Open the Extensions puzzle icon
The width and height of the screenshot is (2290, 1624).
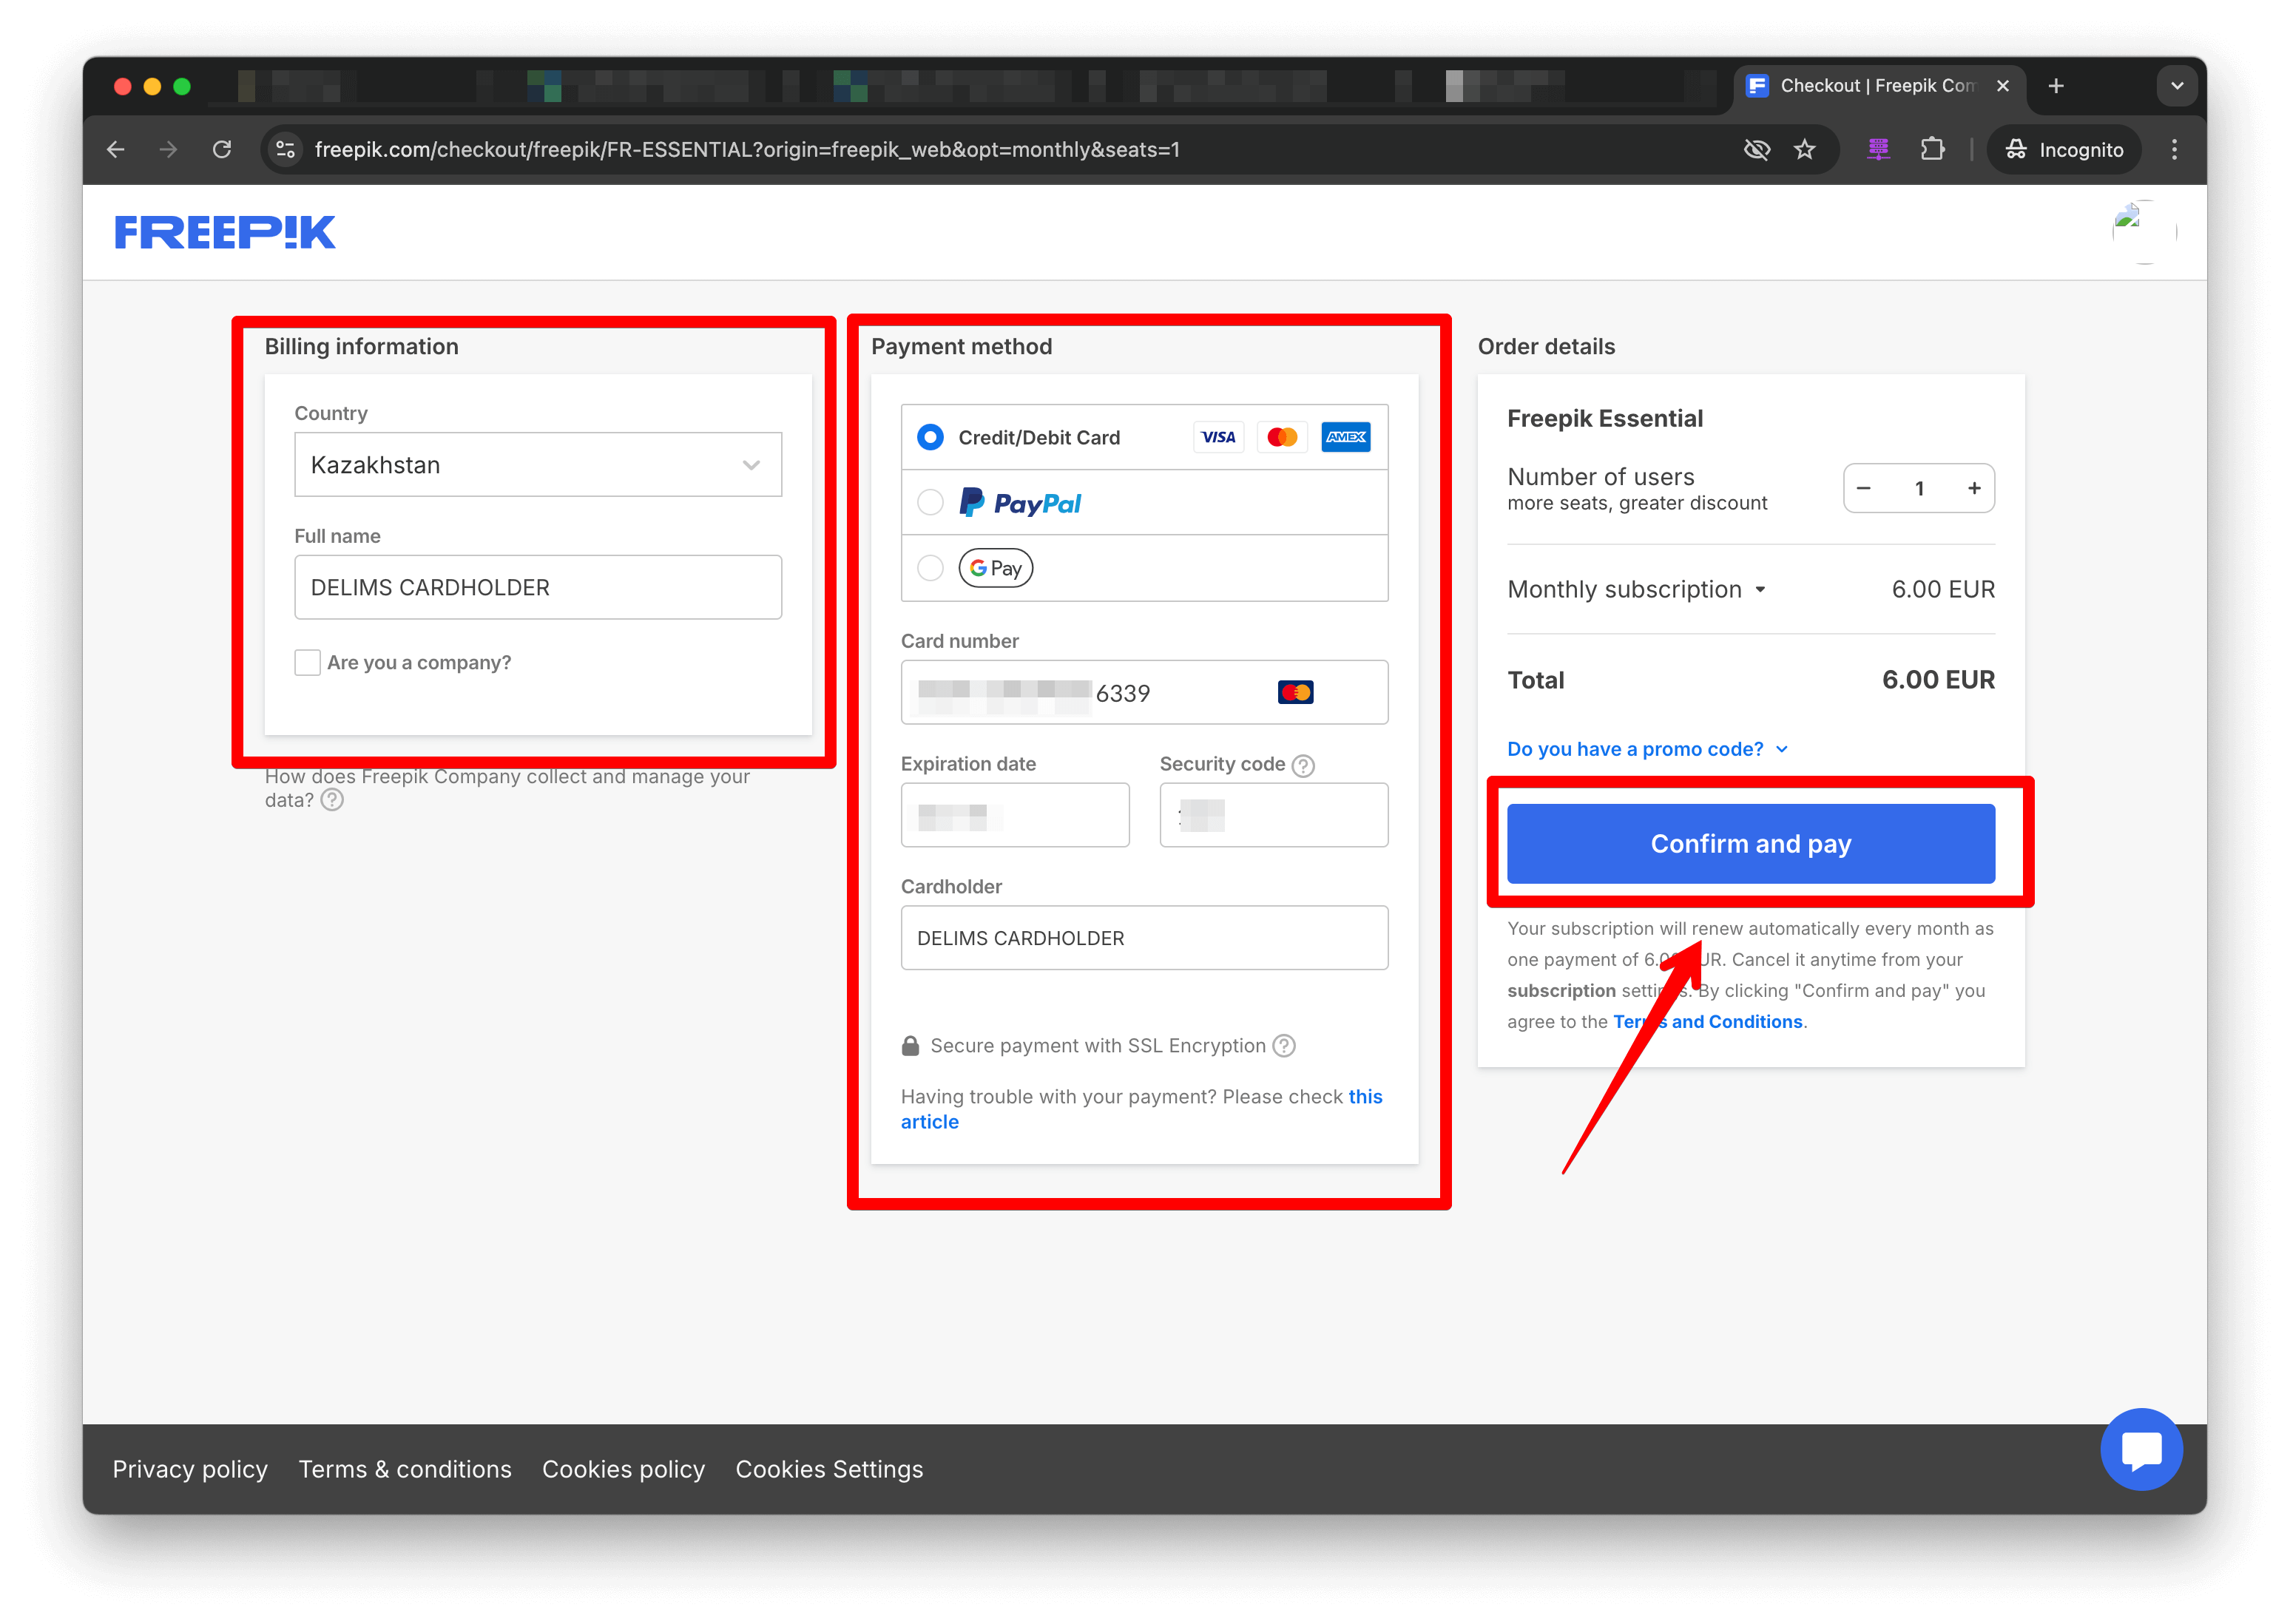coord(1932,149)
